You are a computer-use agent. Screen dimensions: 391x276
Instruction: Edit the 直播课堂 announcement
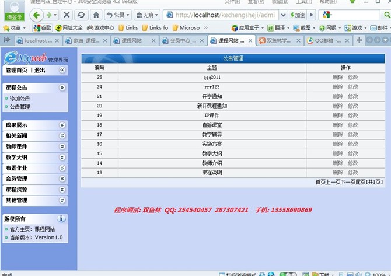353,125
